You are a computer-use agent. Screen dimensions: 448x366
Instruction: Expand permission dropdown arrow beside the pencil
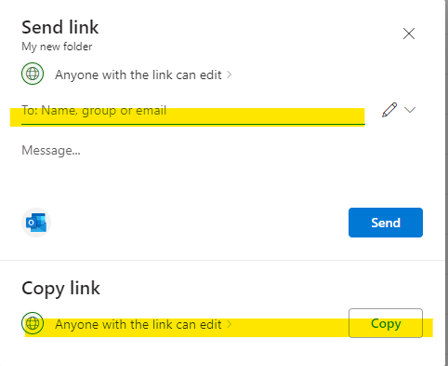[x=410, y=110]
